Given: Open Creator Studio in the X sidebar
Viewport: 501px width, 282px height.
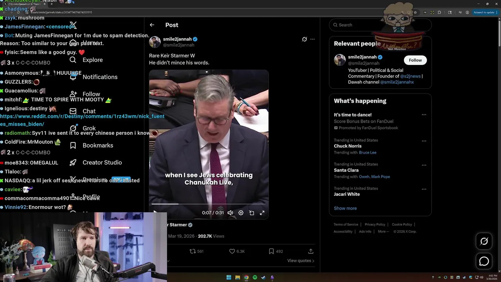Looking at the screenshot, I should coord(96,163).
